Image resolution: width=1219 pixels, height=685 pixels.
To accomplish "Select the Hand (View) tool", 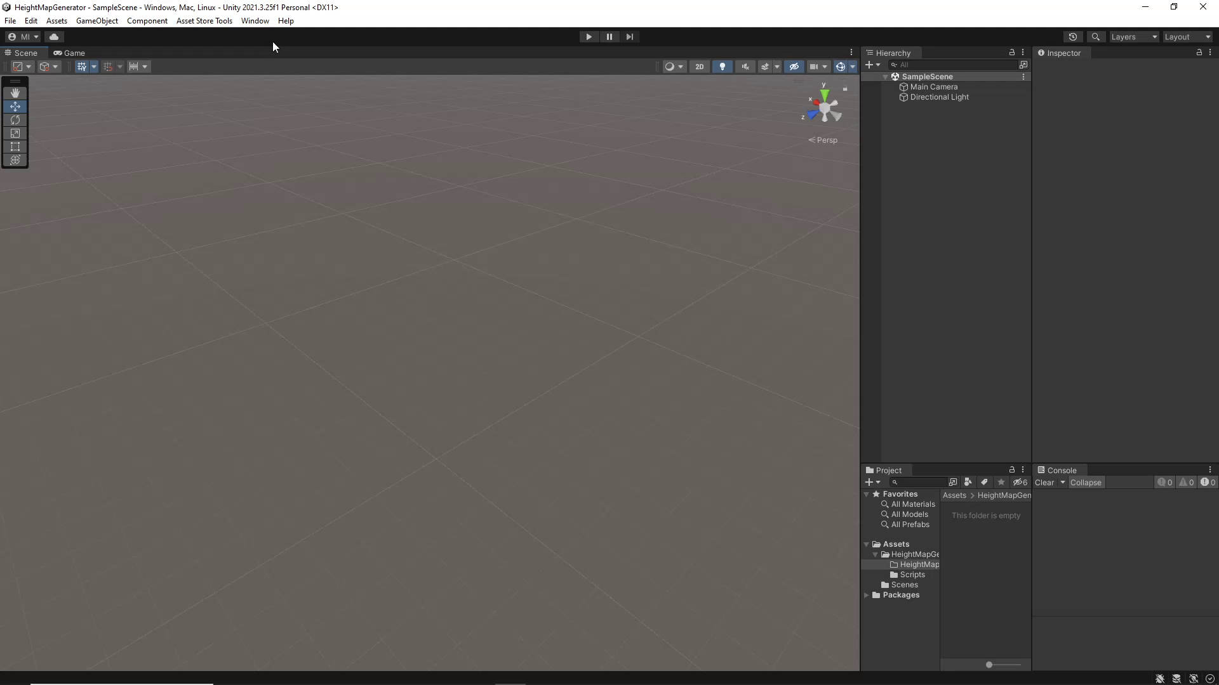I will click(15, 93).
